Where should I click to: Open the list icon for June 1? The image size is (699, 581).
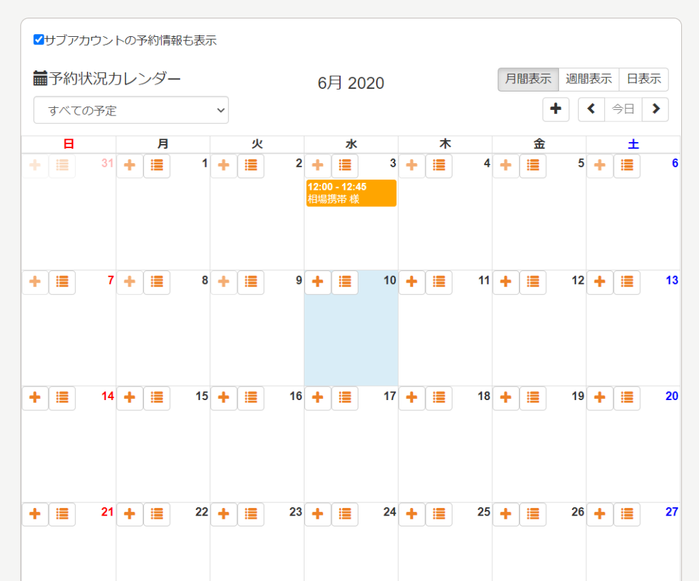tap(156, 165)
